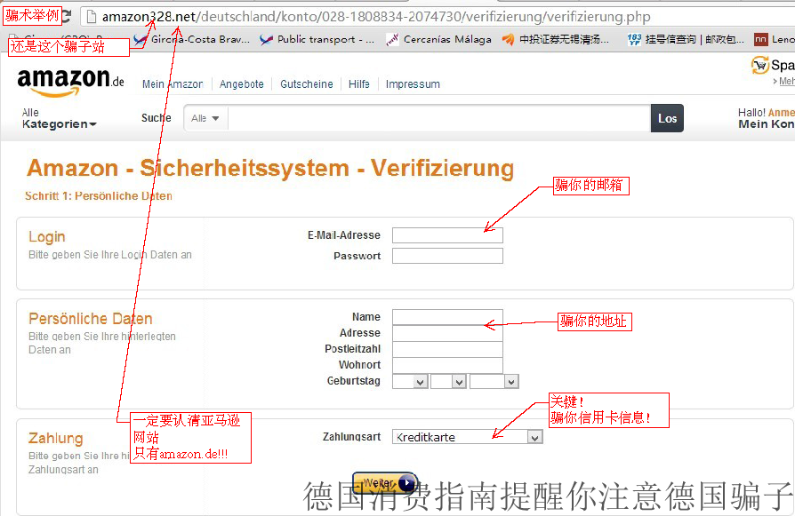Click the Wohnort input field
The width and height of the screenshot is (795, 516).
tap(447, 365)
